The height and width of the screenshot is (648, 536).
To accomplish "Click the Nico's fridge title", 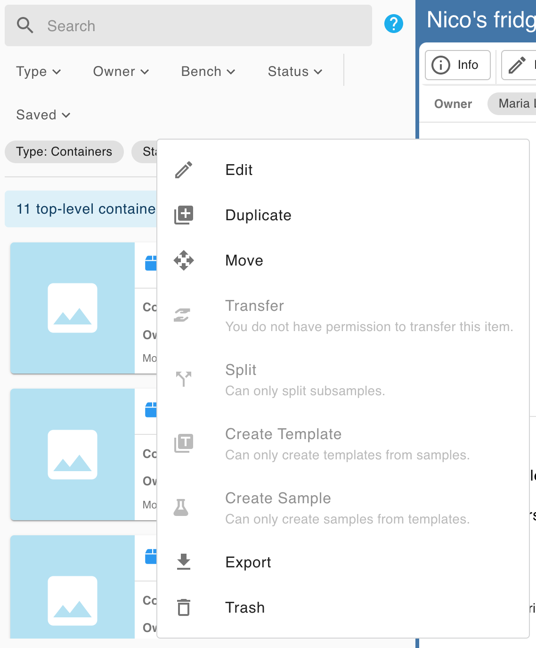I will click(x=481, y=20).
